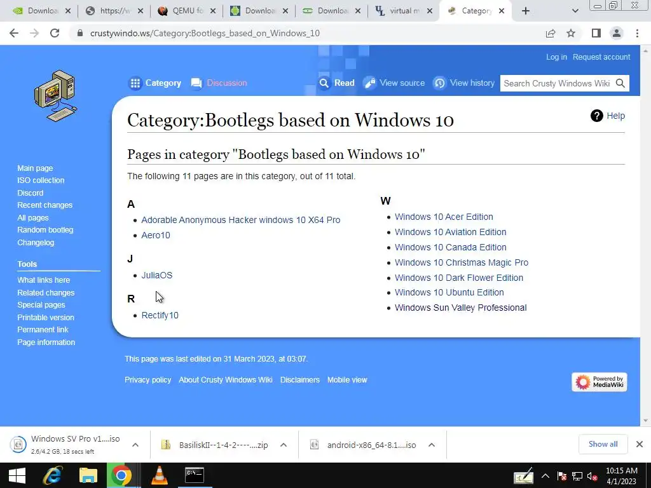
Task: Open the Chrome profile avatar
Action: click(x=617, y=33)
